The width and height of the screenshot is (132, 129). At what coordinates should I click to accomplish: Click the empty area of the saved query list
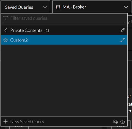64,81
